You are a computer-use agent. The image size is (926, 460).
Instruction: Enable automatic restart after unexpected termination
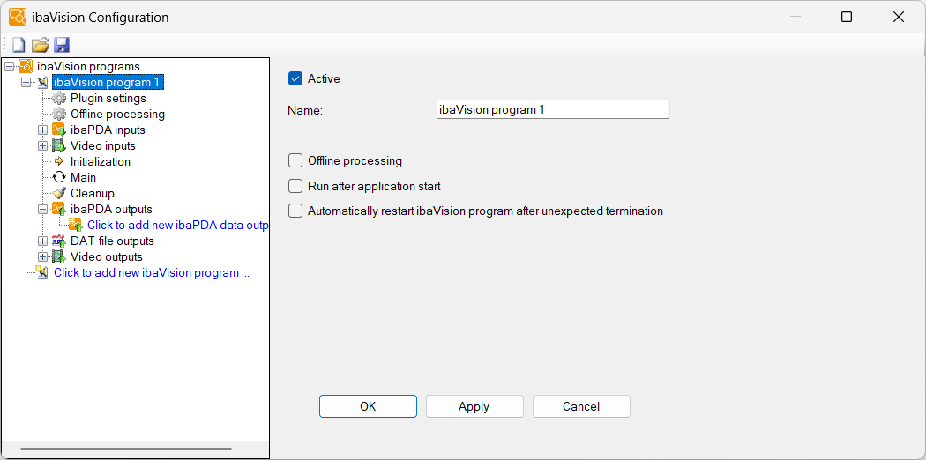tap(295, 211)
